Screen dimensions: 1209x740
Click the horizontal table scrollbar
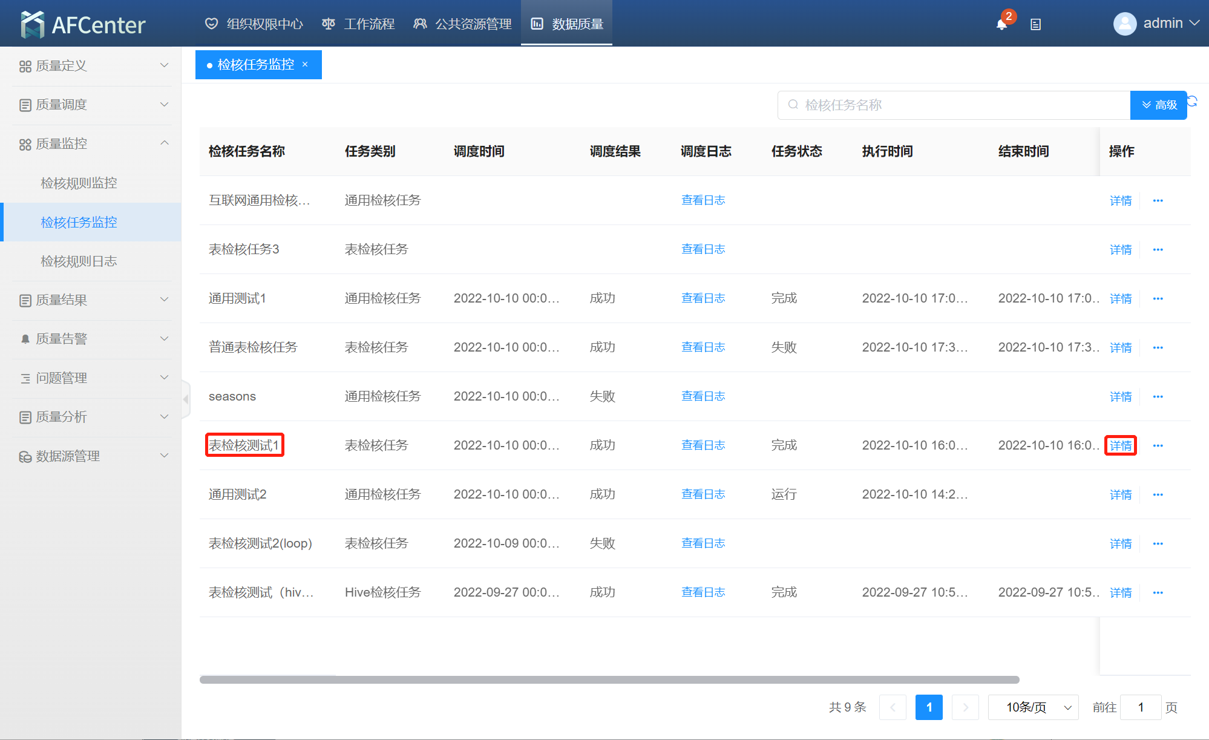[609, 679]
